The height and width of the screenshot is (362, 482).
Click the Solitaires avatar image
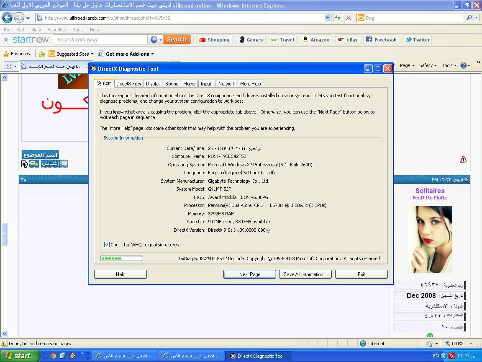click(430, 239)
